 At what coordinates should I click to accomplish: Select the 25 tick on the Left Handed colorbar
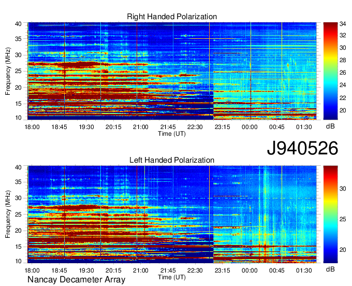pyautogui.click(x=343, y=219)
